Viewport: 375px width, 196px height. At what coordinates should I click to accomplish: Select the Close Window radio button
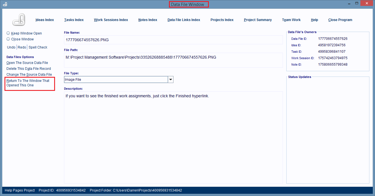tap(8, 39)
